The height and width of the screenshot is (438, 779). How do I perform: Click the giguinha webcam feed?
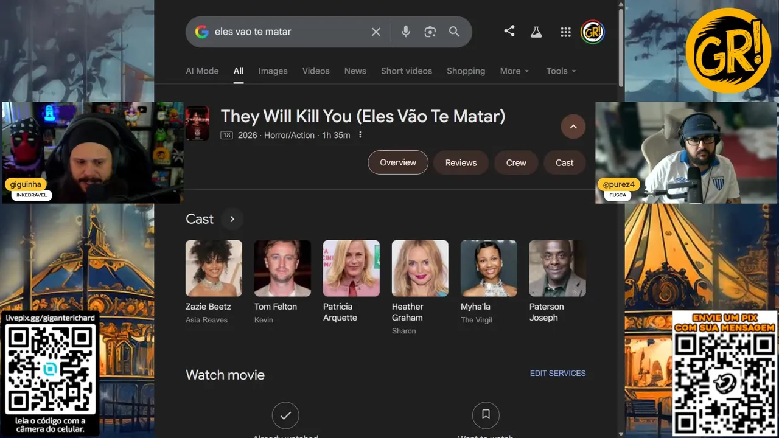click(x=93, y=152)
